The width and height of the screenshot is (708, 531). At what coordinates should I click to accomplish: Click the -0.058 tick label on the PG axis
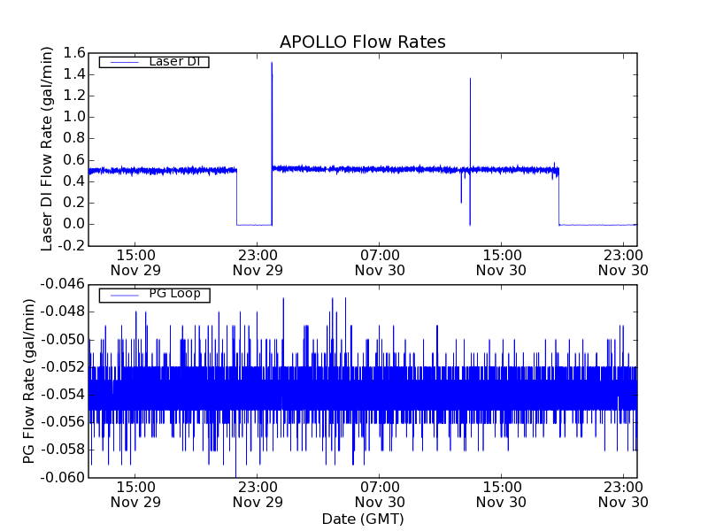click(x=63, y=450)
